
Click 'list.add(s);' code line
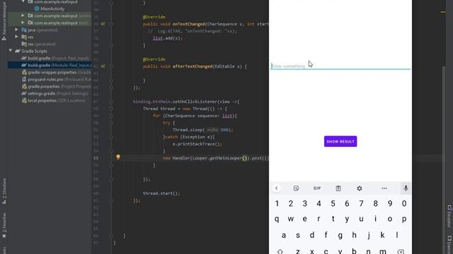click(168, 38)
